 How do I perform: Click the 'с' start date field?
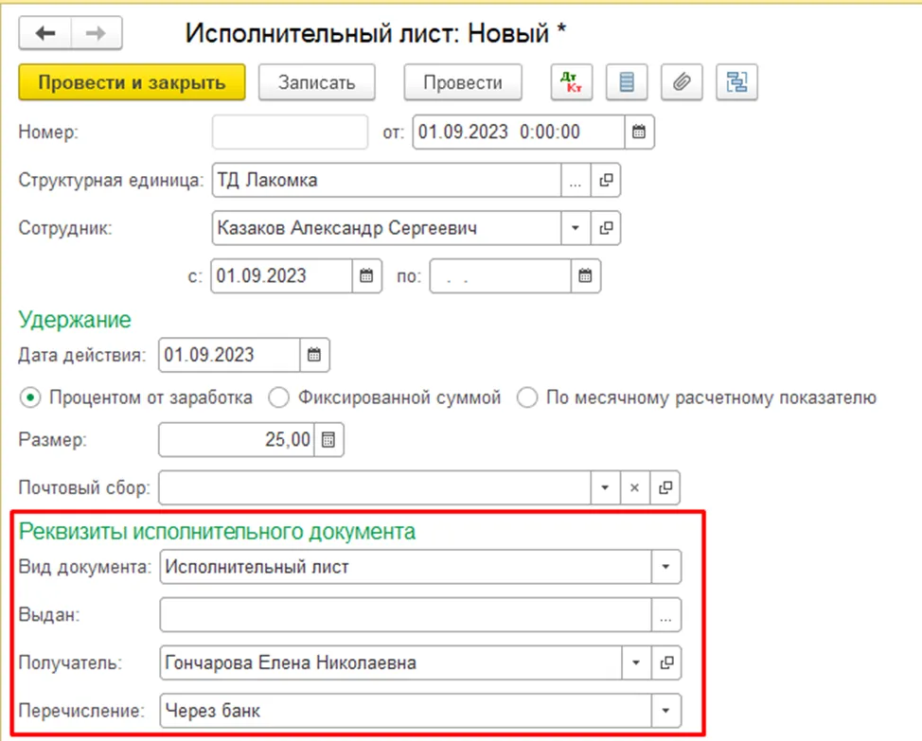(282, 276)
